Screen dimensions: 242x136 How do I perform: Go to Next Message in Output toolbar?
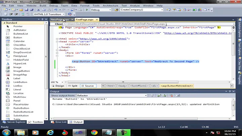(164, 96)
